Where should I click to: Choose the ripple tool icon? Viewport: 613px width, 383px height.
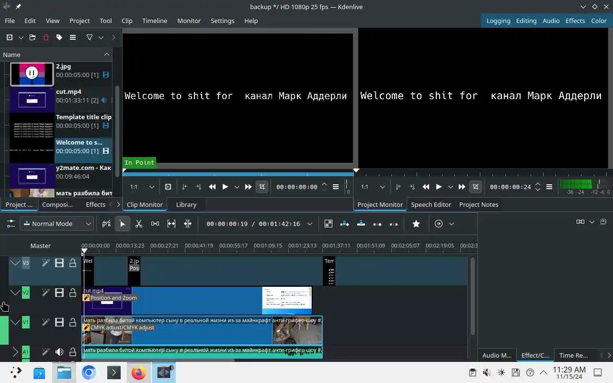point(188,224)
